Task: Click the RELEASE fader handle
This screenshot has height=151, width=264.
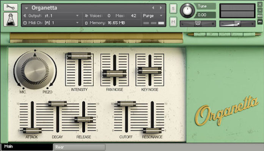Action: coord(83,120)
